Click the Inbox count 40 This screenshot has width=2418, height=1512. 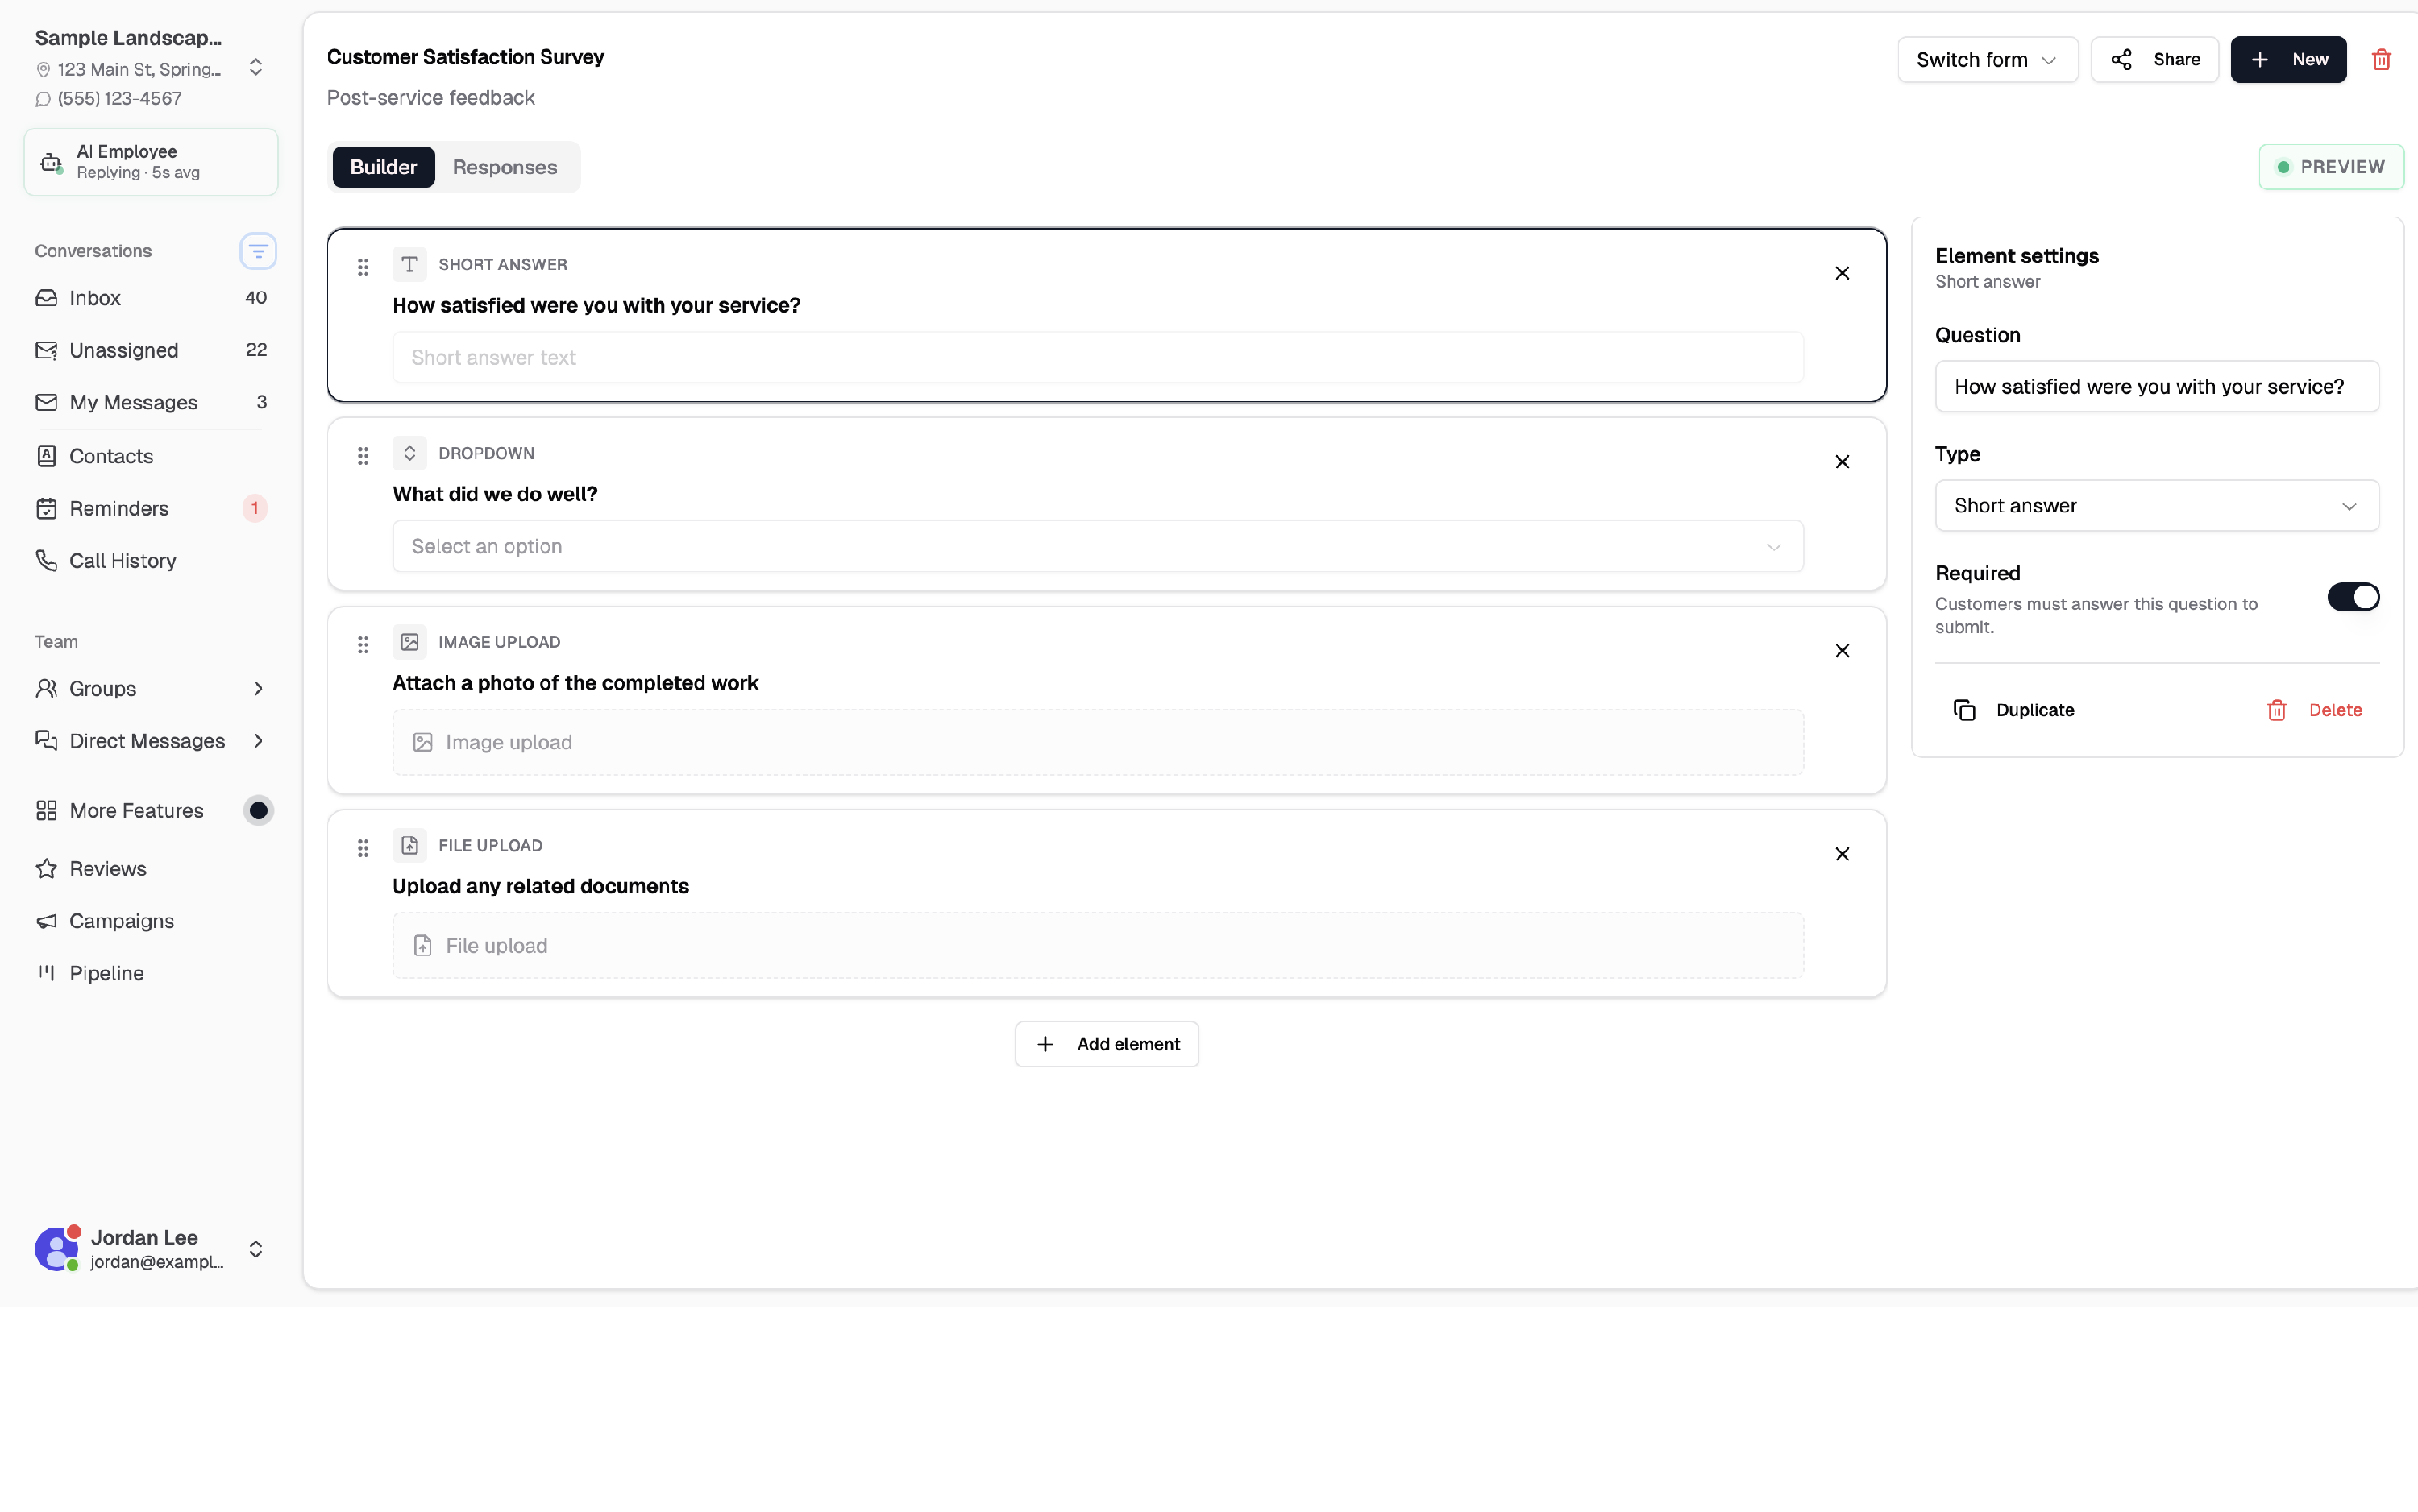pyautogui.click(x=256, y=298)
